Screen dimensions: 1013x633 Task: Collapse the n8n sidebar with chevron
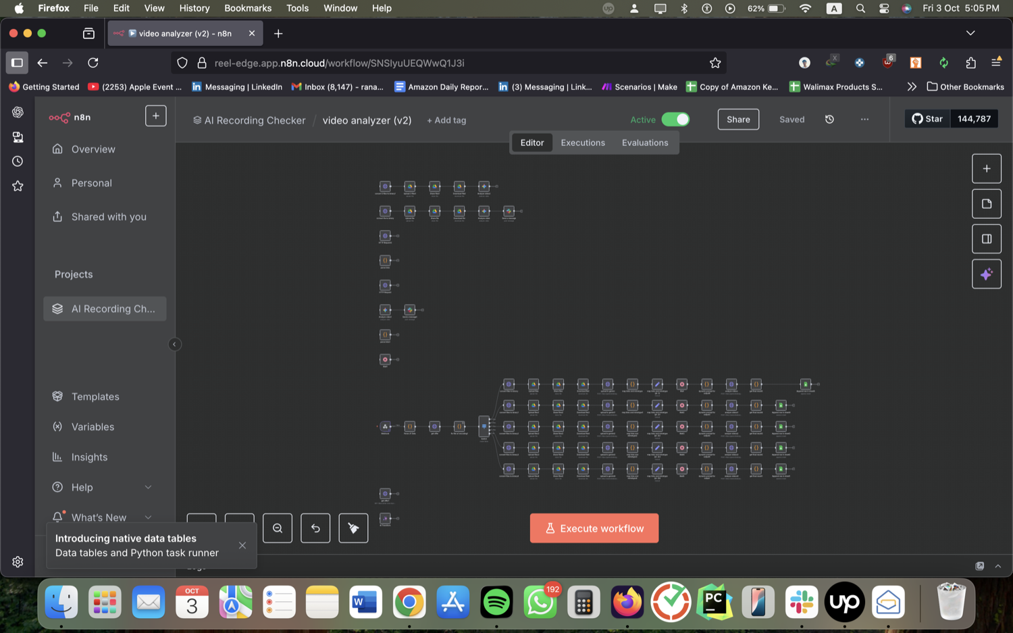(x=174, y=345)
